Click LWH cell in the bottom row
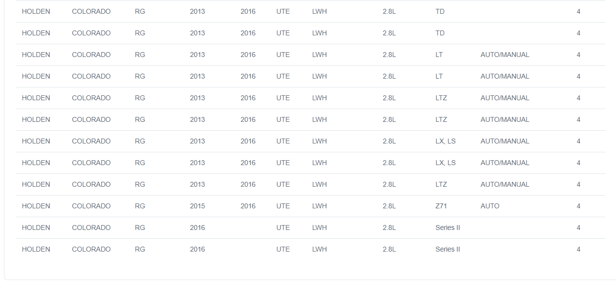The image size is (616, 285). click(x=319, y=249)
